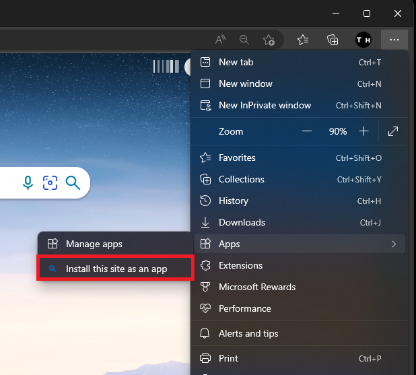Open Performance menu entry
This screenshot has height=375, width=416.
(x=299, y=308)
